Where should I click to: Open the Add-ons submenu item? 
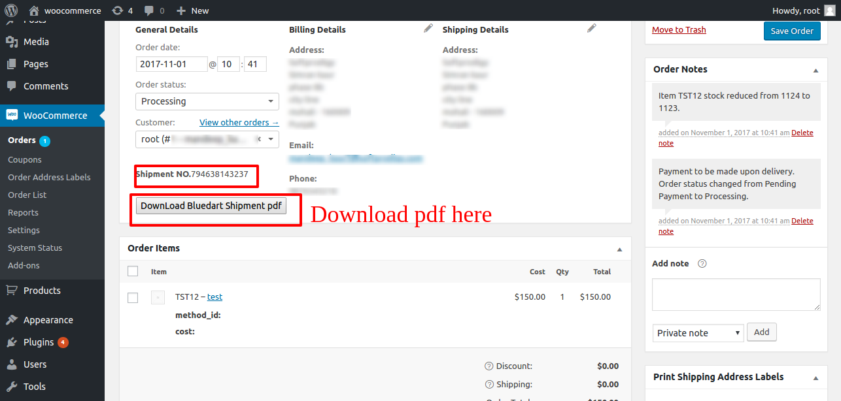[x=24, y=265]
